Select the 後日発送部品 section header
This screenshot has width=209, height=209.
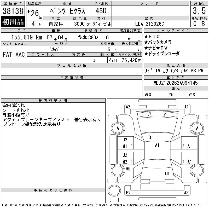[x=72, y=65]
